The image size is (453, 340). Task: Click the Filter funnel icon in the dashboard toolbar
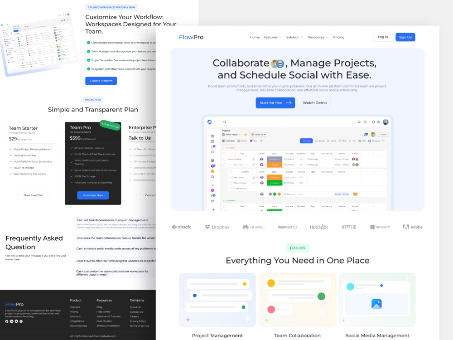click(x=340, y=141)
